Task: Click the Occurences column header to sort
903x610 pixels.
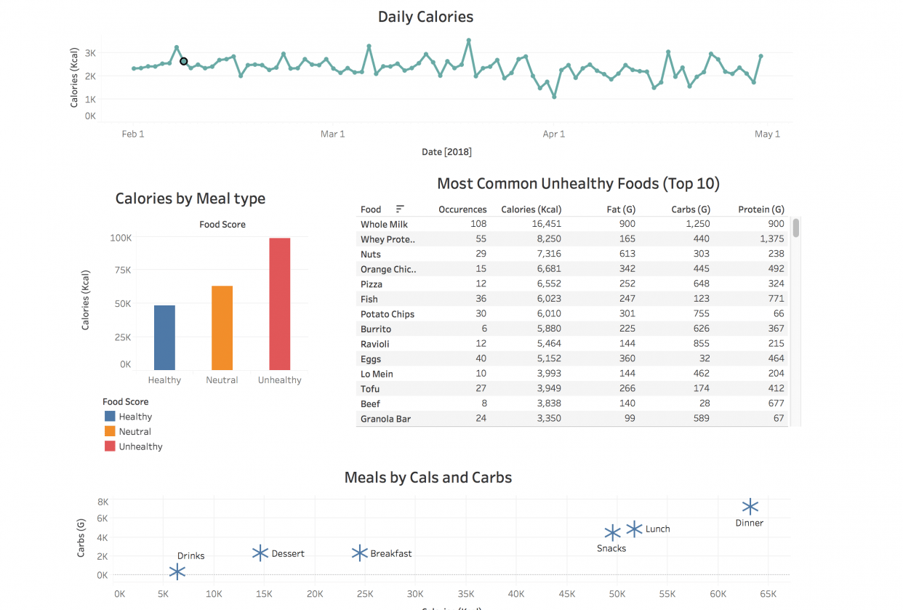Action: (x=462, y=209)
